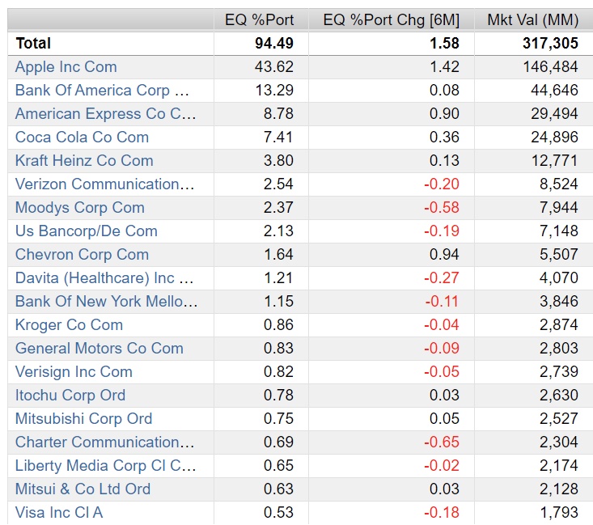The height and width of the screenshot is (525, 593).
Task: Select American Express Co holding
Action: coord(105,114)
